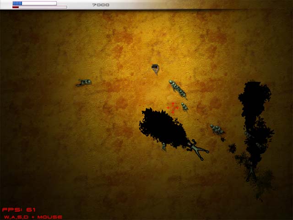Viewport: 293px width, 220px height.
Task: Click the FPS: 61 readout
Action: [19, 210]
